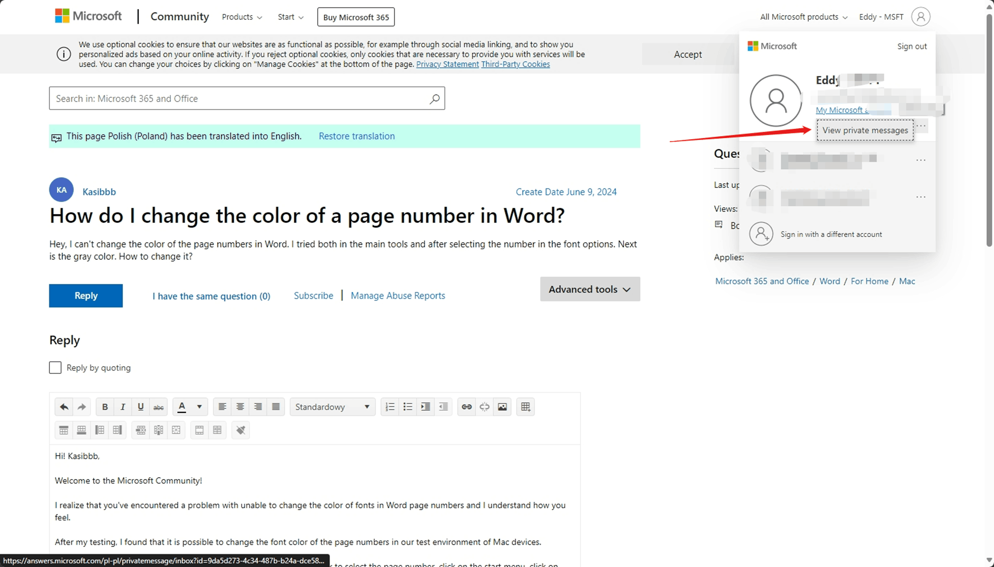
Task: Increase the paragraph indent
Action: (x=425, y=407)
